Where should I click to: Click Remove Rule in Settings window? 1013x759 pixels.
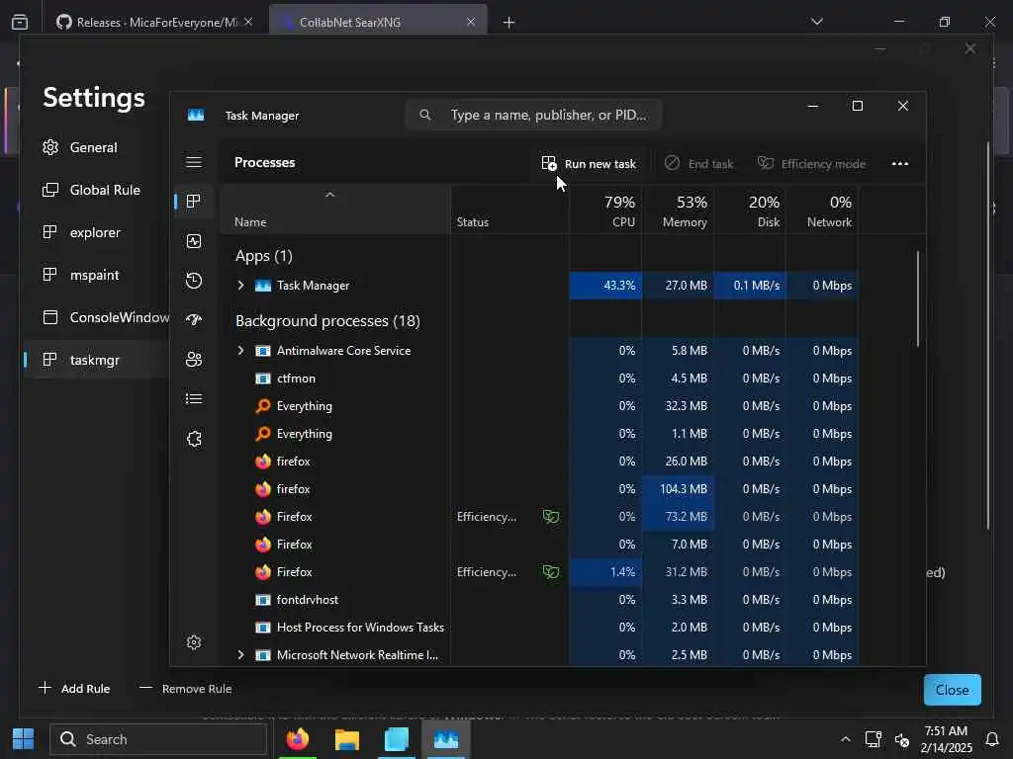pyautogui.click(x=186, y=689)
